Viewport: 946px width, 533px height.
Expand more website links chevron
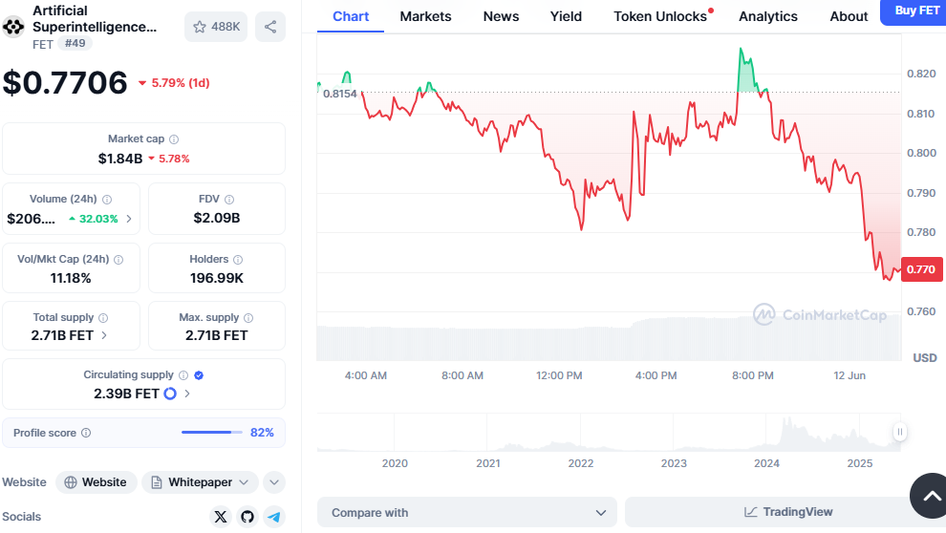274,482
